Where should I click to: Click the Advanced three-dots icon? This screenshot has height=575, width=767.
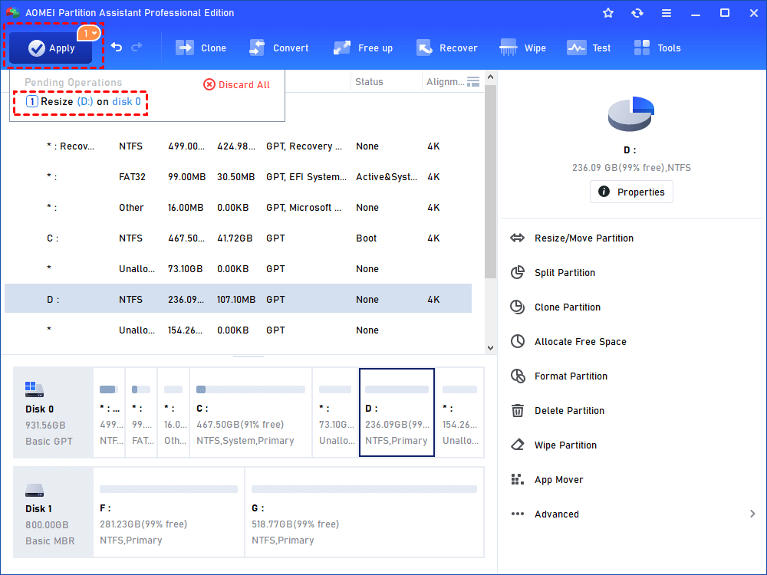(517, 514)
